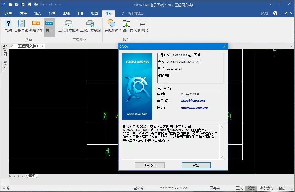
Task: Switch to the 常用 ribbon tab
Action: 24,13
